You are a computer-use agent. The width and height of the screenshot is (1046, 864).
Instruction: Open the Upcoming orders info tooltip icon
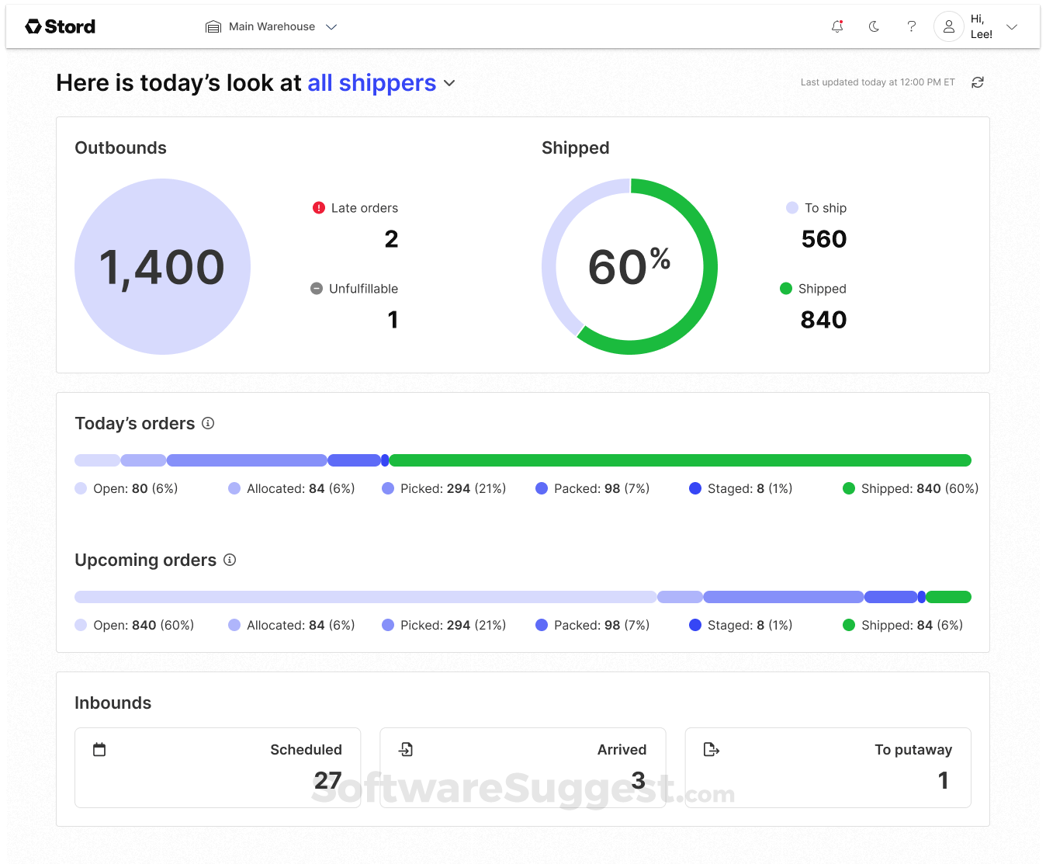point(229,560)
